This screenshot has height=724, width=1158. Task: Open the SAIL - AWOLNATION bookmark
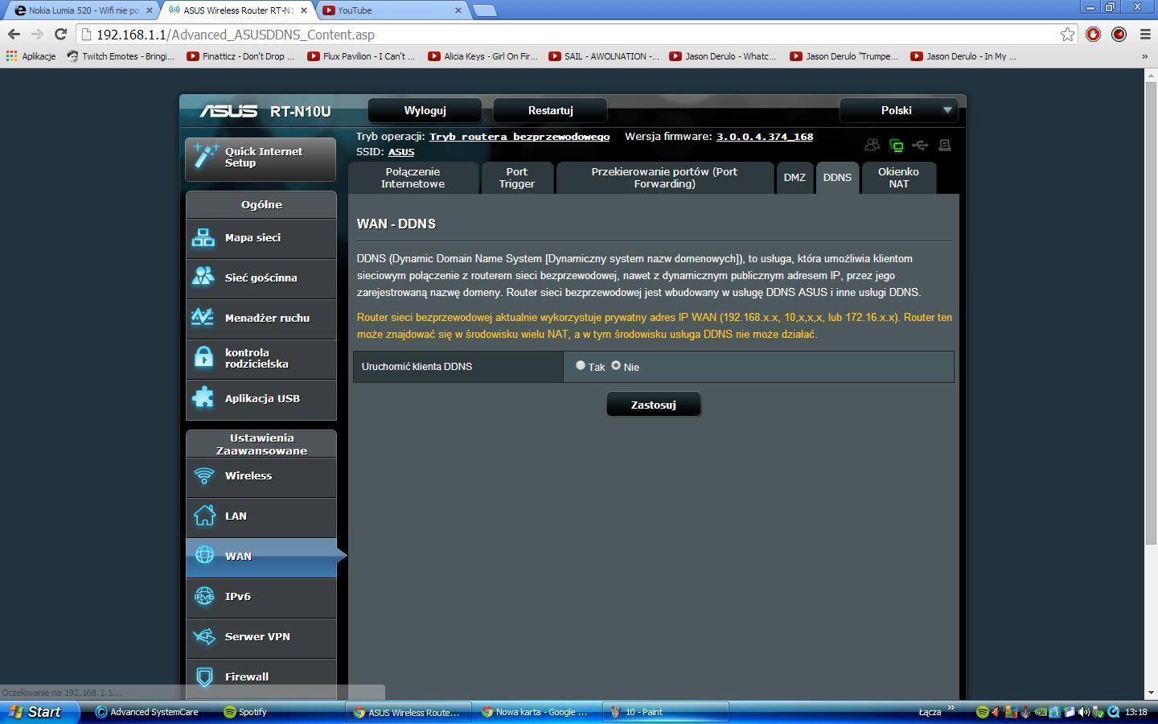coord(603,56)
